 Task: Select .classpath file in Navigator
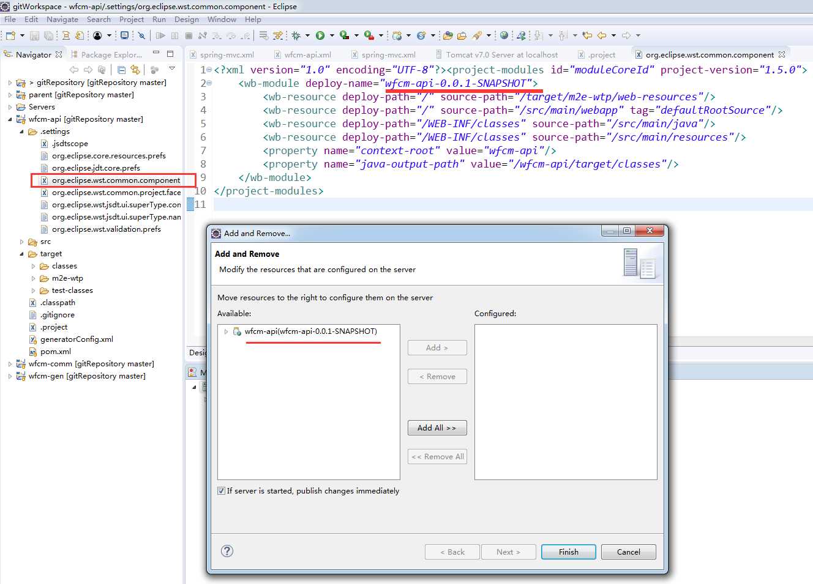(x=58, y=303)
